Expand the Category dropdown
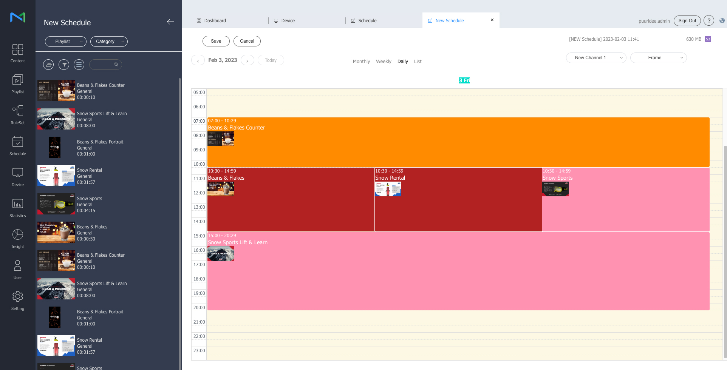Screen dimensions: 727x370 click(x=109, y=42)
